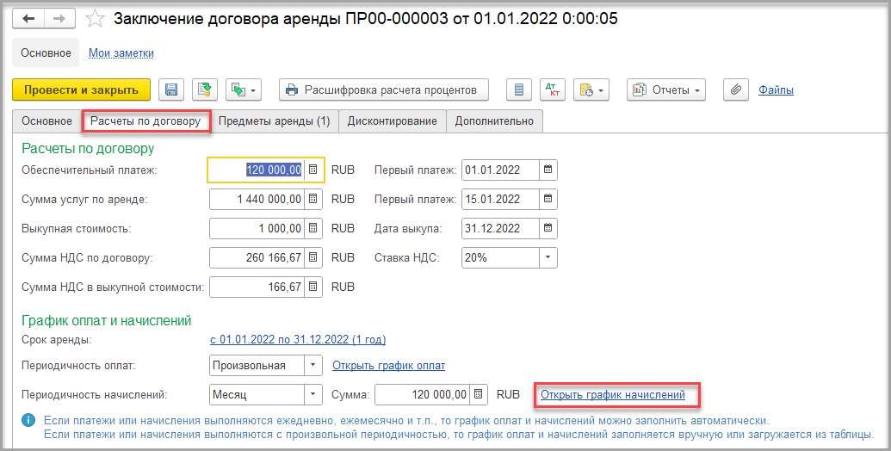Switch to the Основное section

46,53
